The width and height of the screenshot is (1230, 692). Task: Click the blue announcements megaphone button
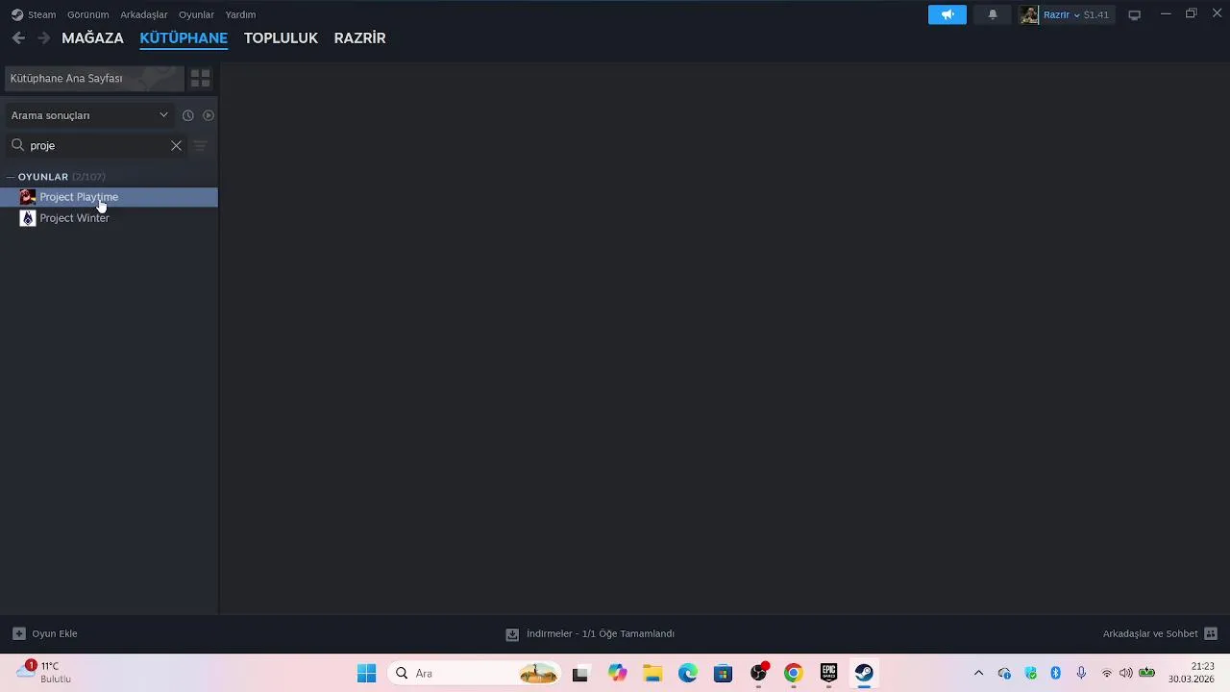coord(947,14)
